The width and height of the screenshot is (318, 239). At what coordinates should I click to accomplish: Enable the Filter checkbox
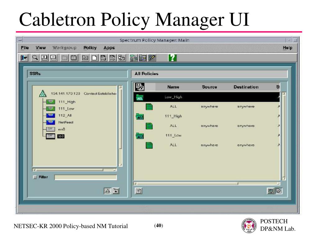[x=35, y=177]
